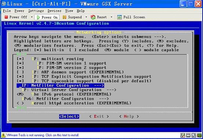Click 'IP: ARP daemon support (EXPERIMENTAL)' text

point(78,72)
